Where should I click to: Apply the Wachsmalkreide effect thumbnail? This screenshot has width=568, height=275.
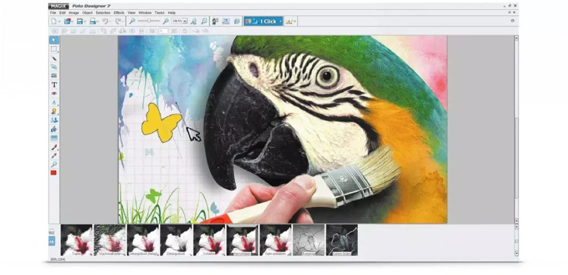pos(110,240)
